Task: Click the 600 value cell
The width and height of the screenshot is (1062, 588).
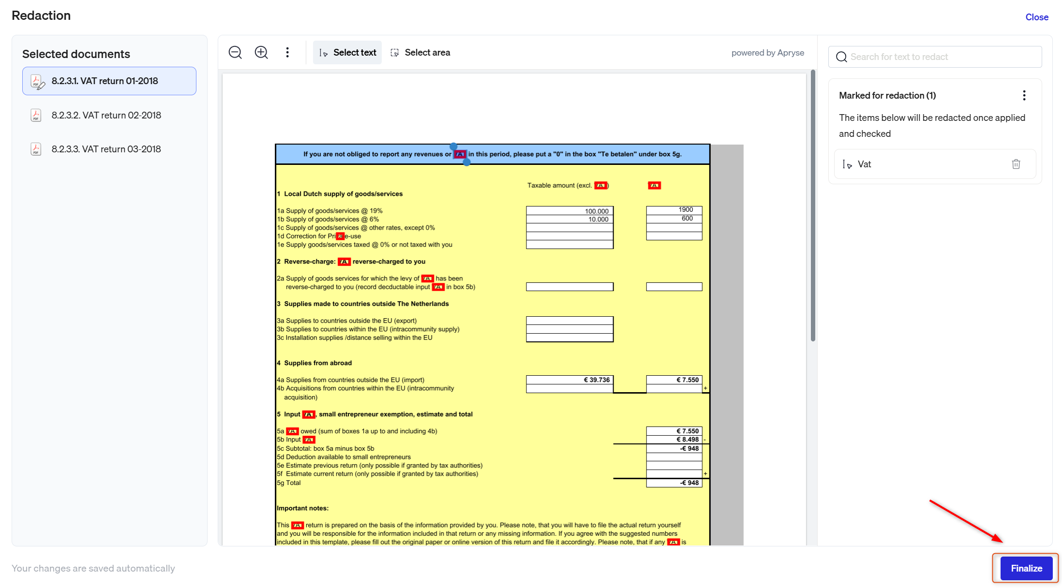Action: (x=674, y=219)
